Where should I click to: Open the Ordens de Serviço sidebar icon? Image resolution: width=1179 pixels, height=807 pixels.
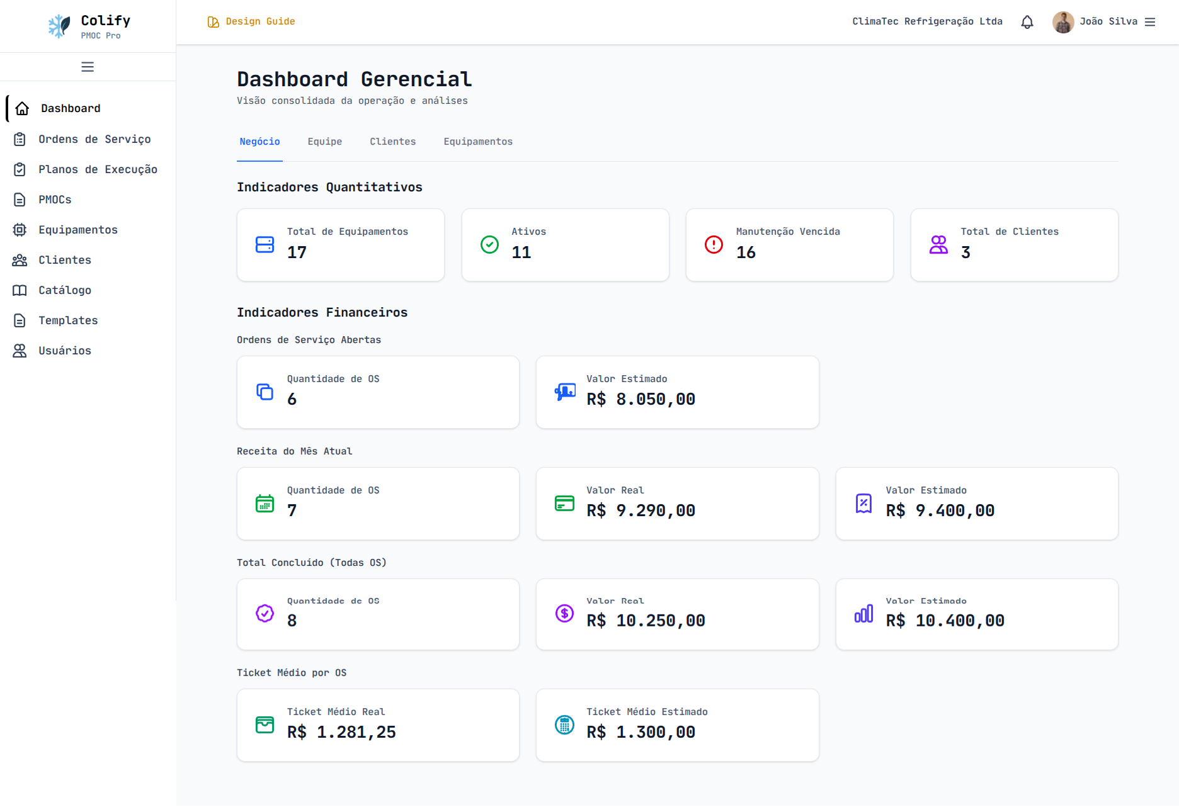point(20,139)
